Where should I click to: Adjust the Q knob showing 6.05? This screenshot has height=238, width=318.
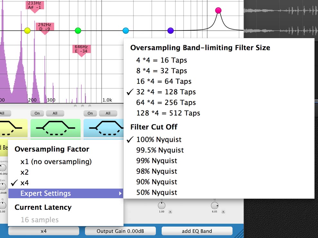pos(215,205)
